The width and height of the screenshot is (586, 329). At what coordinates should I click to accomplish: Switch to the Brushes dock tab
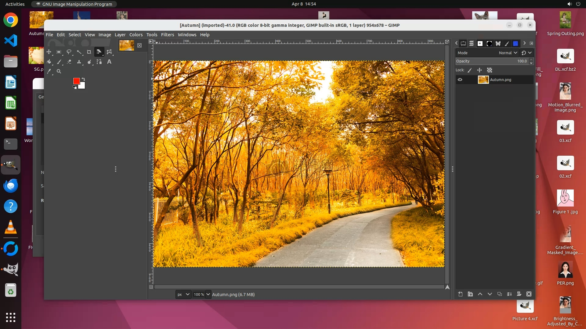click(x=489, y=44)
